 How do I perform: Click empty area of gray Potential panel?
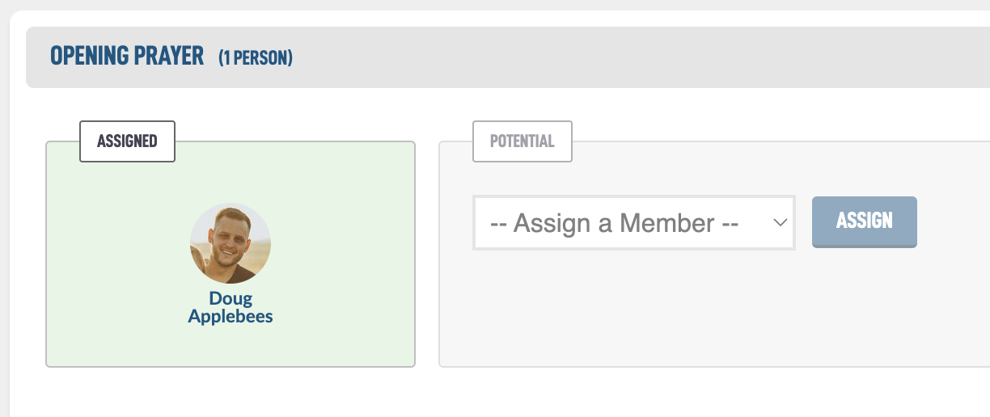(x=712, y=315)
